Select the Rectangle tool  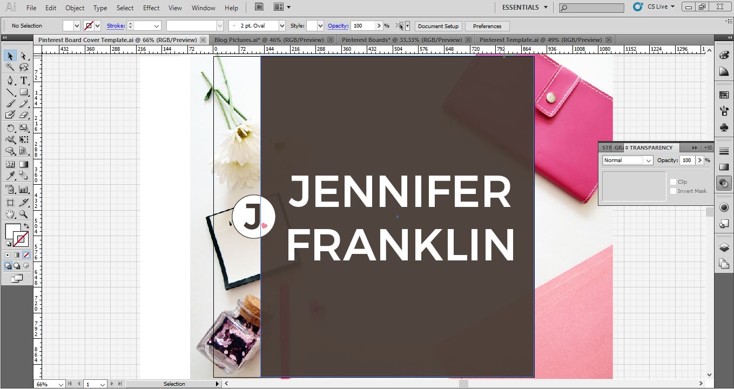(x=24, y=92)
